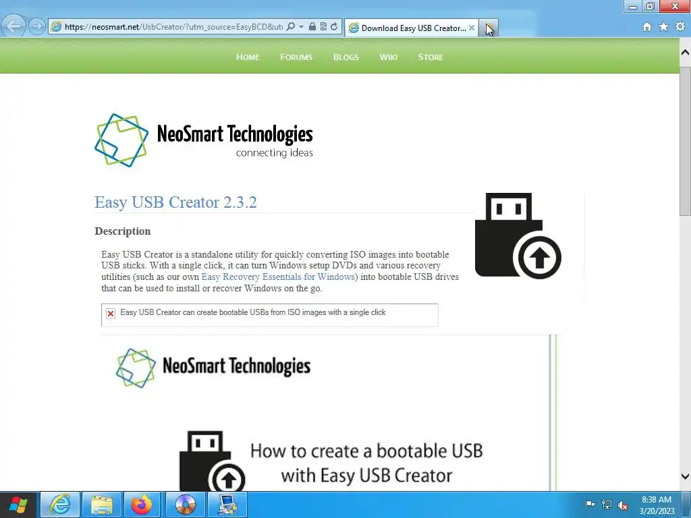The width and height of the screenshot is (691, 518).
Task: View the security lock report icon
Action: coord(312,27)
